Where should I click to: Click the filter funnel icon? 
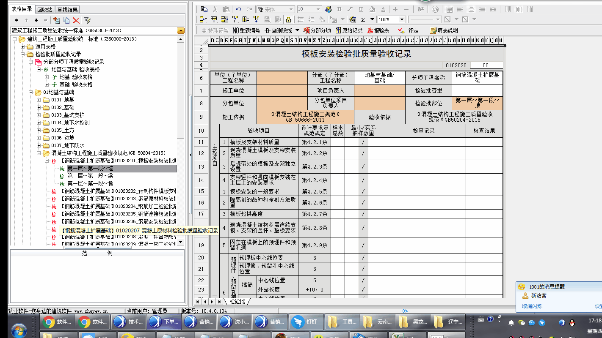point(87,20)
